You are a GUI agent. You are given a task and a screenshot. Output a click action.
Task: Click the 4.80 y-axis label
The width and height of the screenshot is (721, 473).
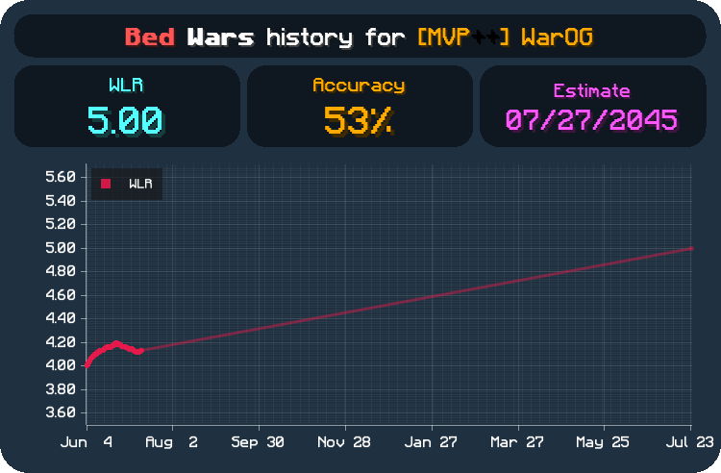61,271
